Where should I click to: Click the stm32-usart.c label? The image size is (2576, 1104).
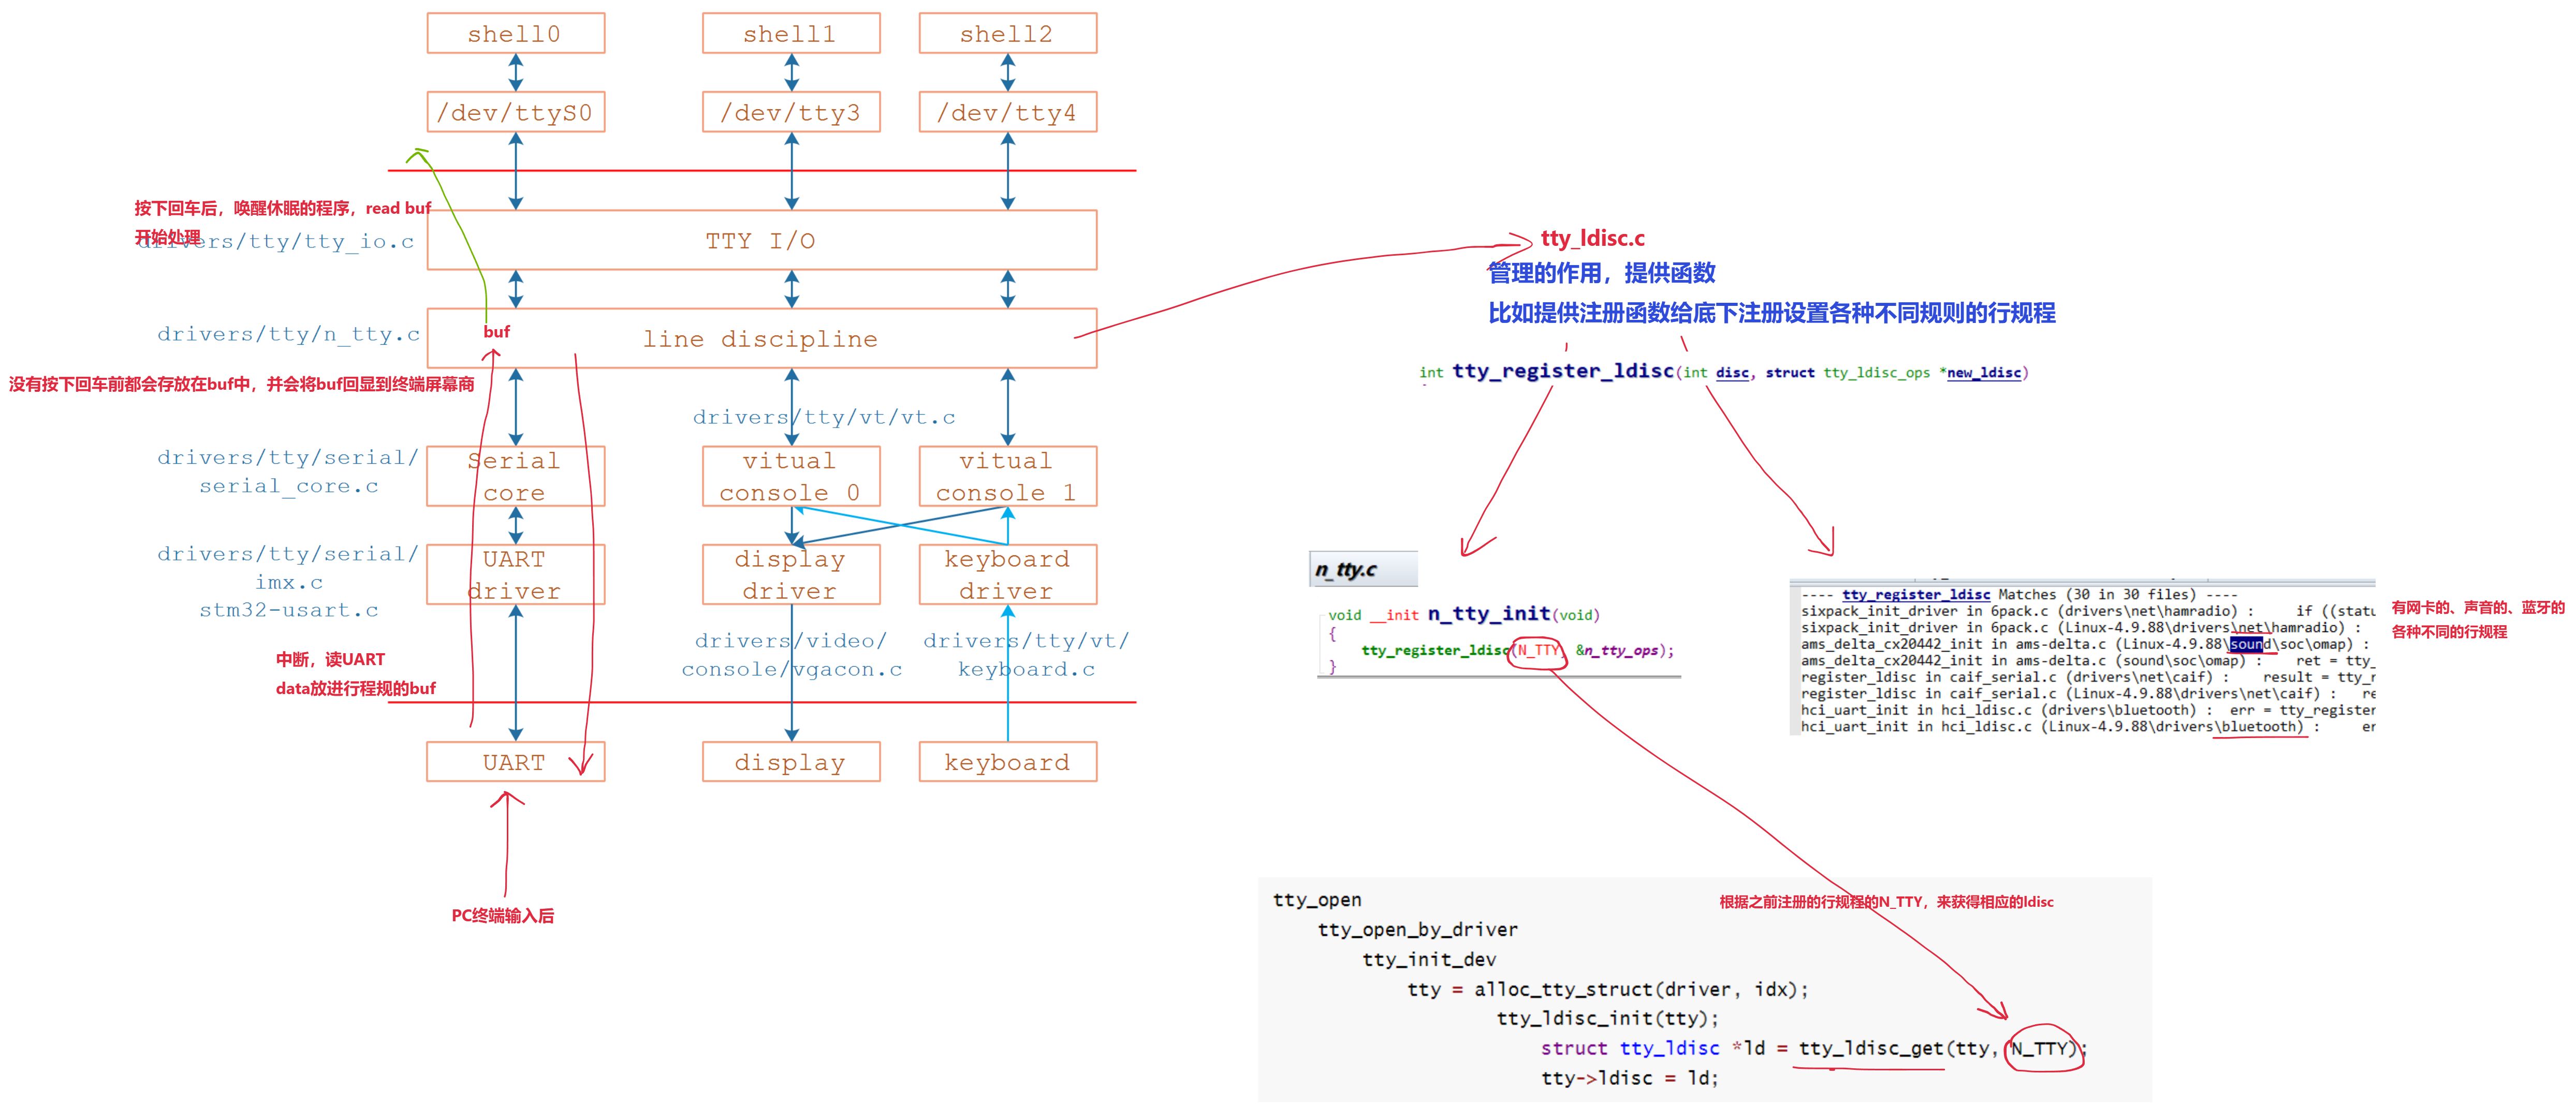pyautogui.click(x=288, y=610)
